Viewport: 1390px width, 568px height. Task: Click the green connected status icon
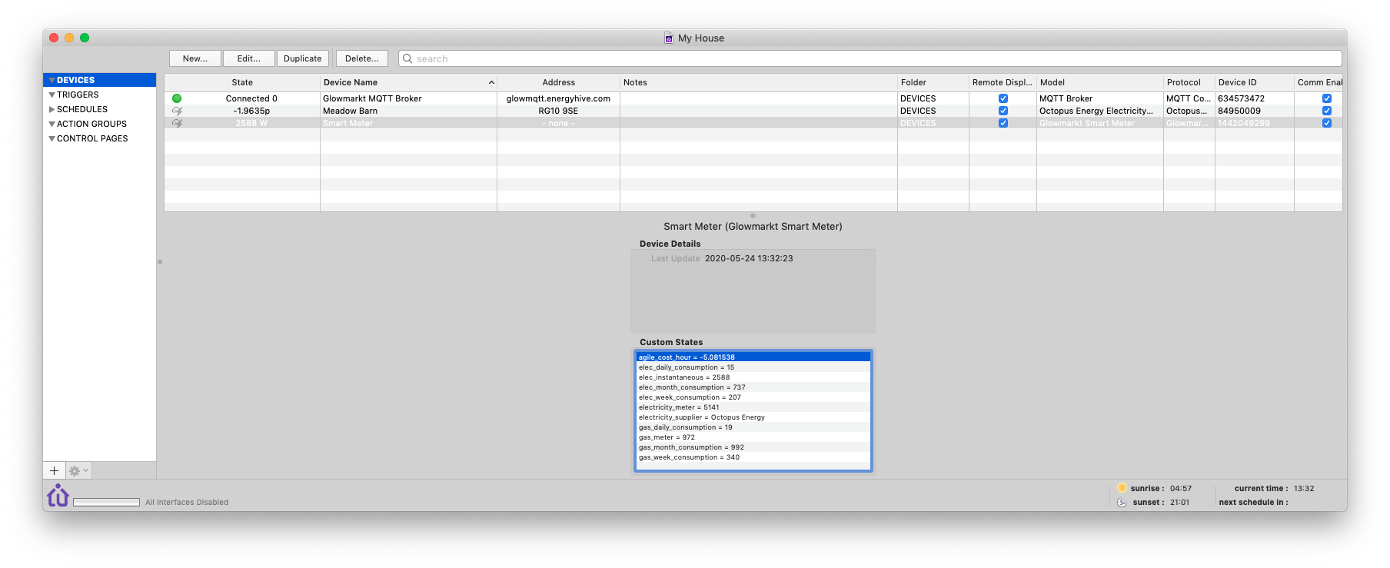pos(177,98)
